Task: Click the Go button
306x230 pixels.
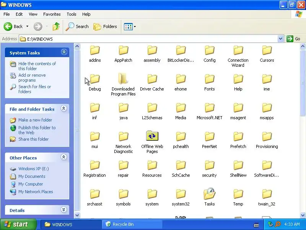Action: click(293, 39)
